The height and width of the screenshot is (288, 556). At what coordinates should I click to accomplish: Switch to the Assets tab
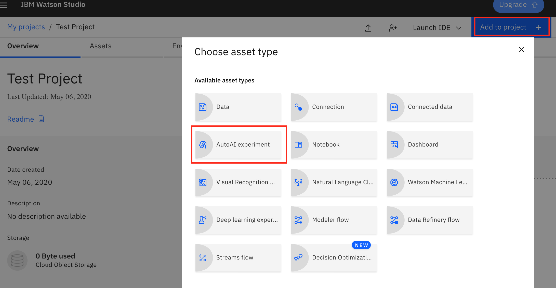pyautogui.click(x=100, y=46)
